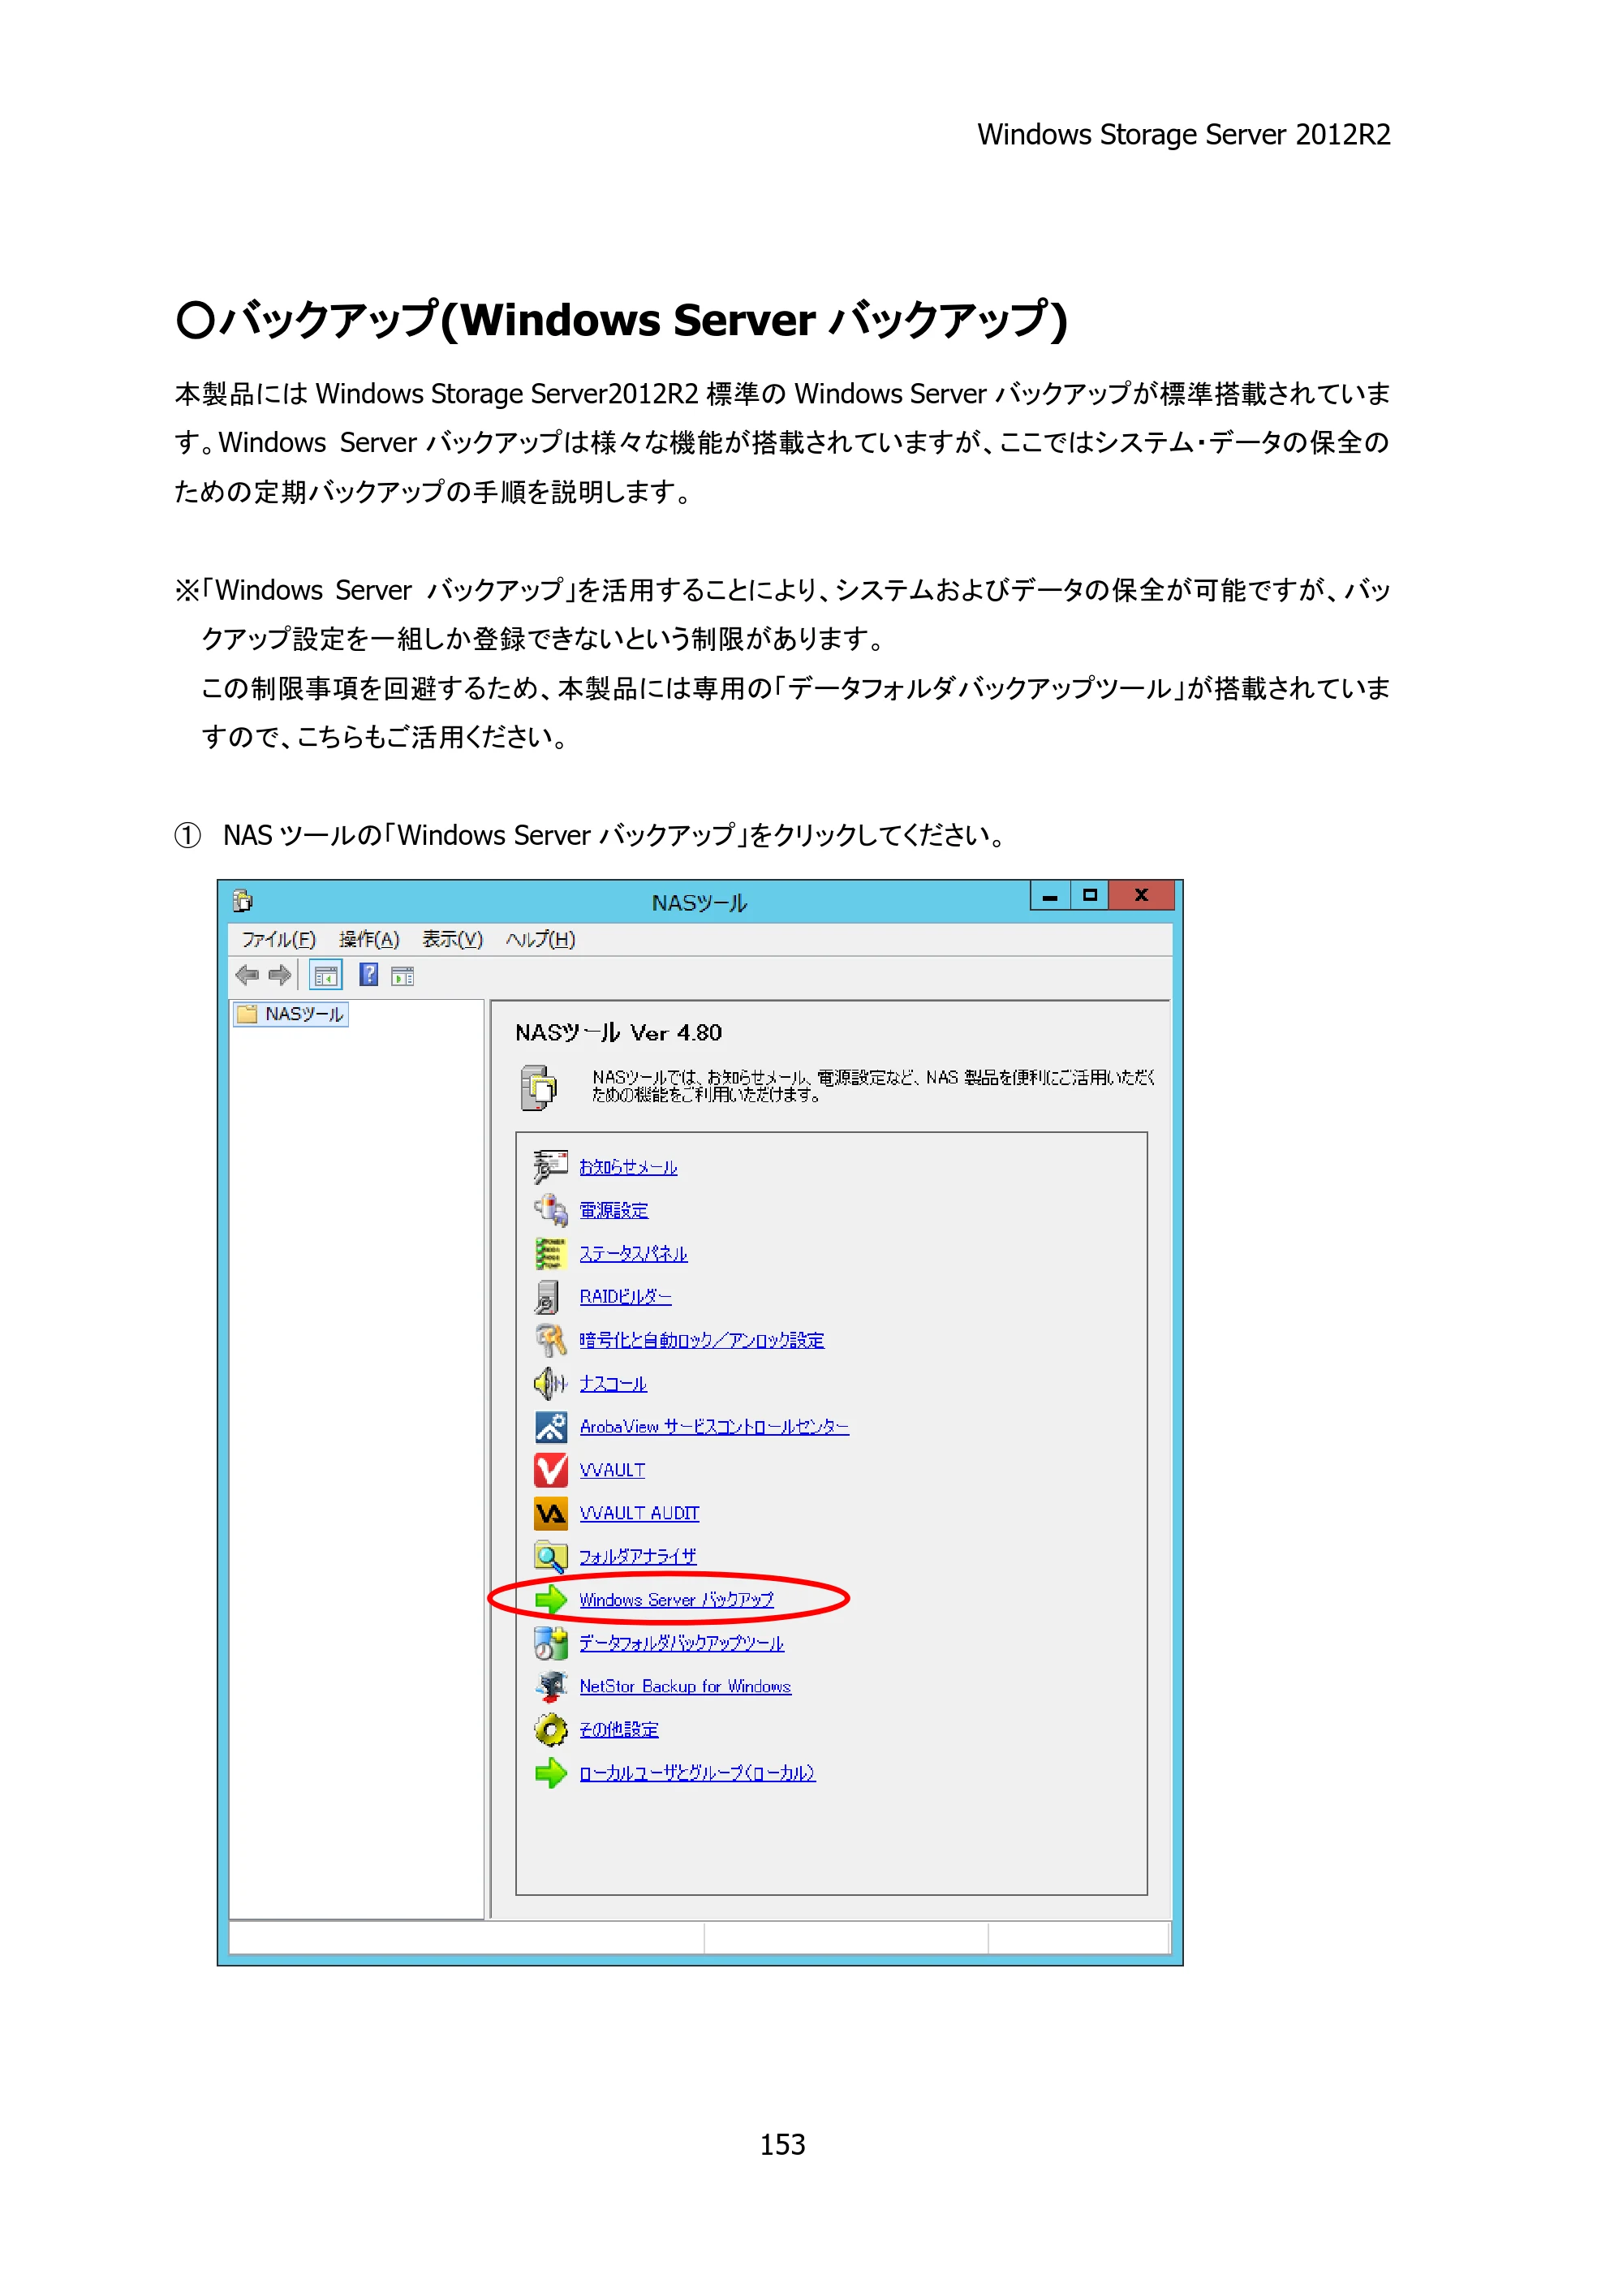Click the green arrow beside ローカルユーザとグループ

(550, 1773)
